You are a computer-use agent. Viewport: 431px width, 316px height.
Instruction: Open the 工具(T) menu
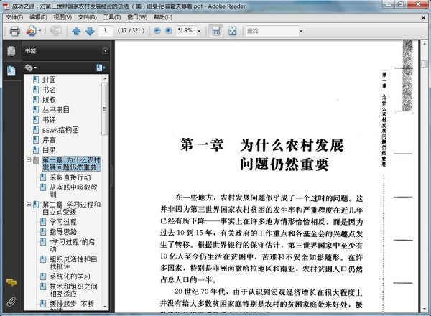click(112, 17)
